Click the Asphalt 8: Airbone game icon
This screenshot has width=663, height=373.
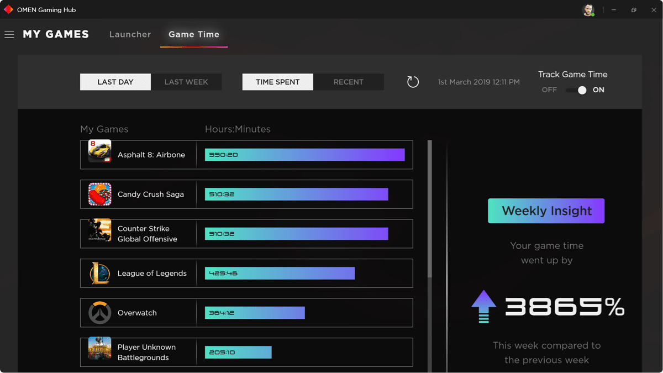tap(100, 151)
